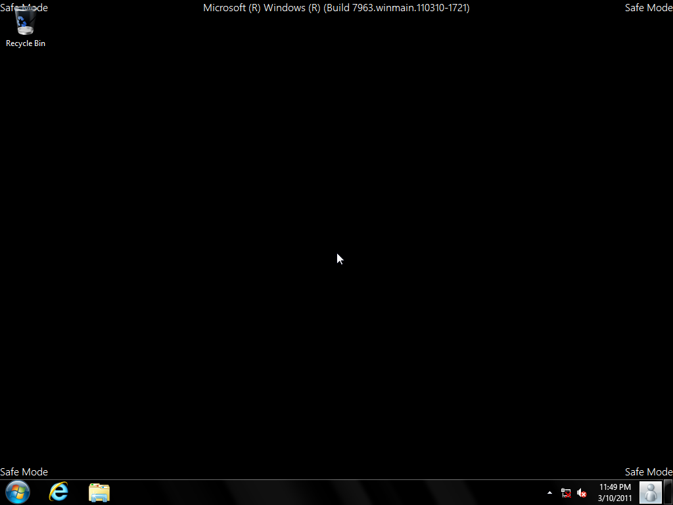
Task: Click the Safe Mode label above Start button
Action: [24, 471]
